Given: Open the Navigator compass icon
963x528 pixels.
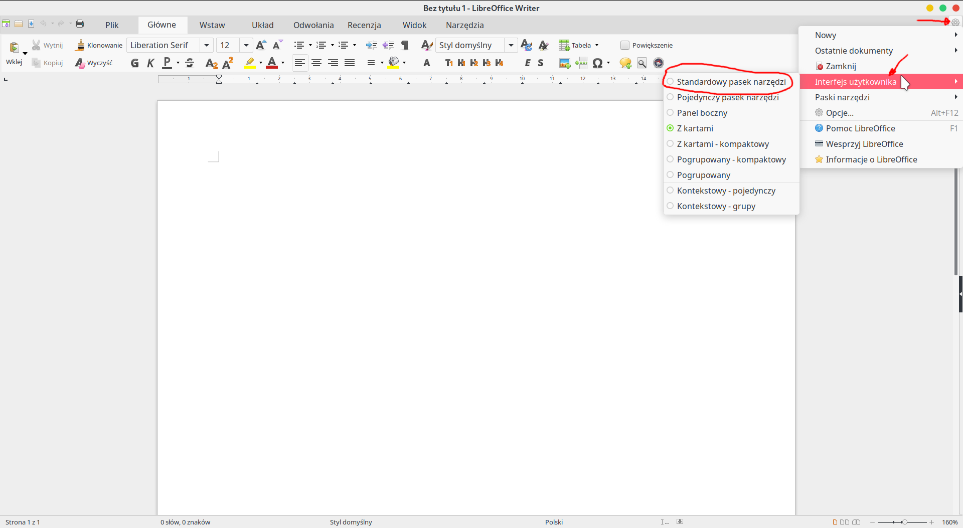Looking at the screenshot, I should (x=659, y=63).
